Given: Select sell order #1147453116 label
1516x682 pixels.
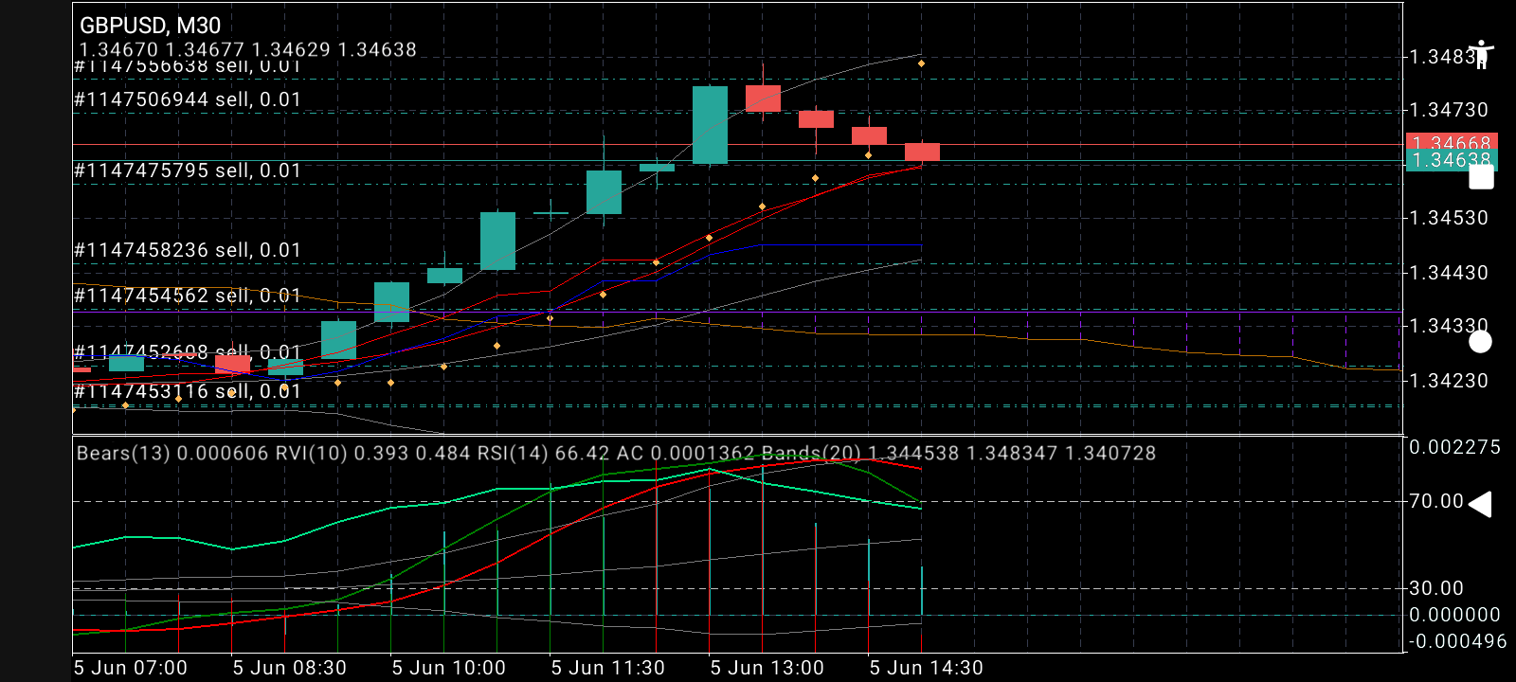Looking at the screenshot, I should pos(188,391).
